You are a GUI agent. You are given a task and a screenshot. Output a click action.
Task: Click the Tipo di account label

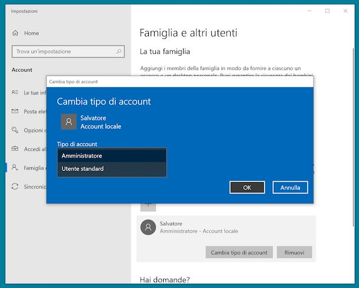tap(77, 144)
